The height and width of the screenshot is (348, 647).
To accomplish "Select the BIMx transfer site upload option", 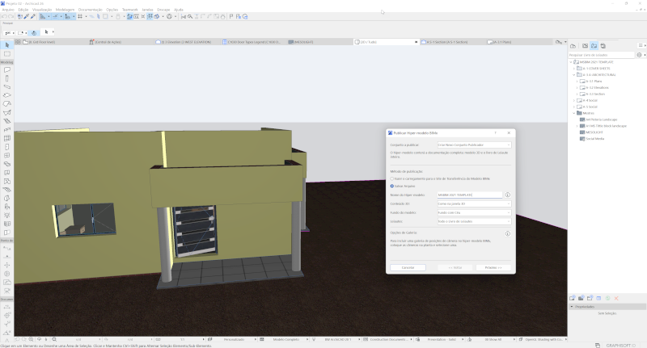I will click(393, 178).
